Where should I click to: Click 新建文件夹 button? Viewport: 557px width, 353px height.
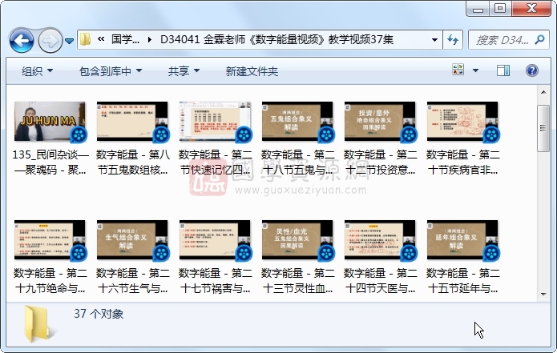(252, 71)
